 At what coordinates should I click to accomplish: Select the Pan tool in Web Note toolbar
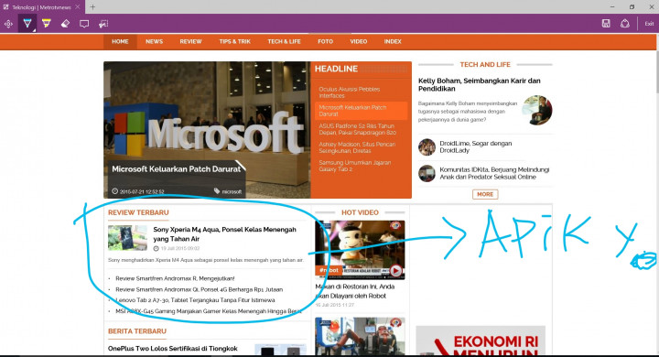click(8, 24)
